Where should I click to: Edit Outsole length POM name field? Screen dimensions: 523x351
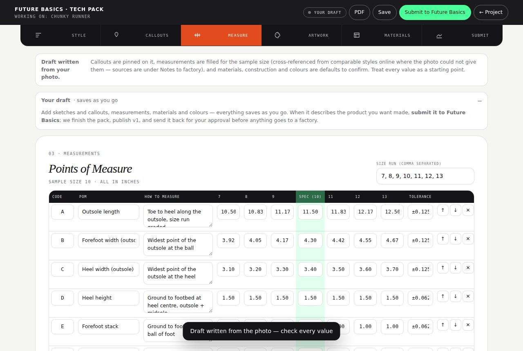[109, 212]
